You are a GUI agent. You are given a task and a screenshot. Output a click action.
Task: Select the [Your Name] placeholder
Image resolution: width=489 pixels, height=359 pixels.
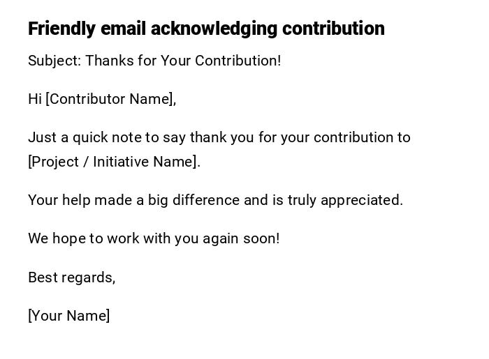pos(68,316)
